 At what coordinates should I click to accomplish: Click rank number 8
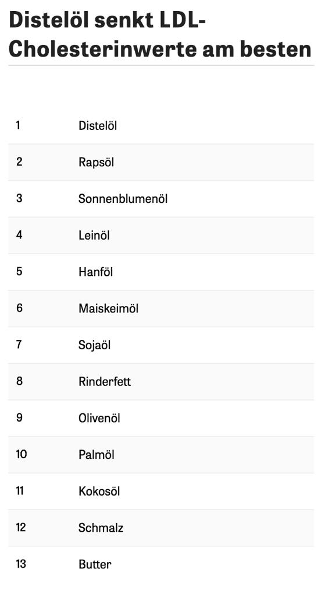pyautogui.click(x=19, y=381)
